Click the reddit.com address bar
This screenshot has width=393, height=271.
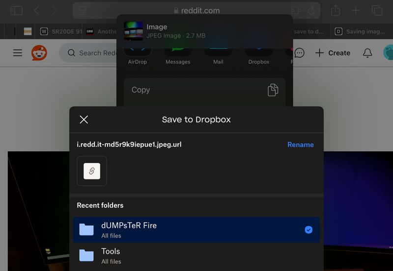pyautogui.click(x=196, y=10)
